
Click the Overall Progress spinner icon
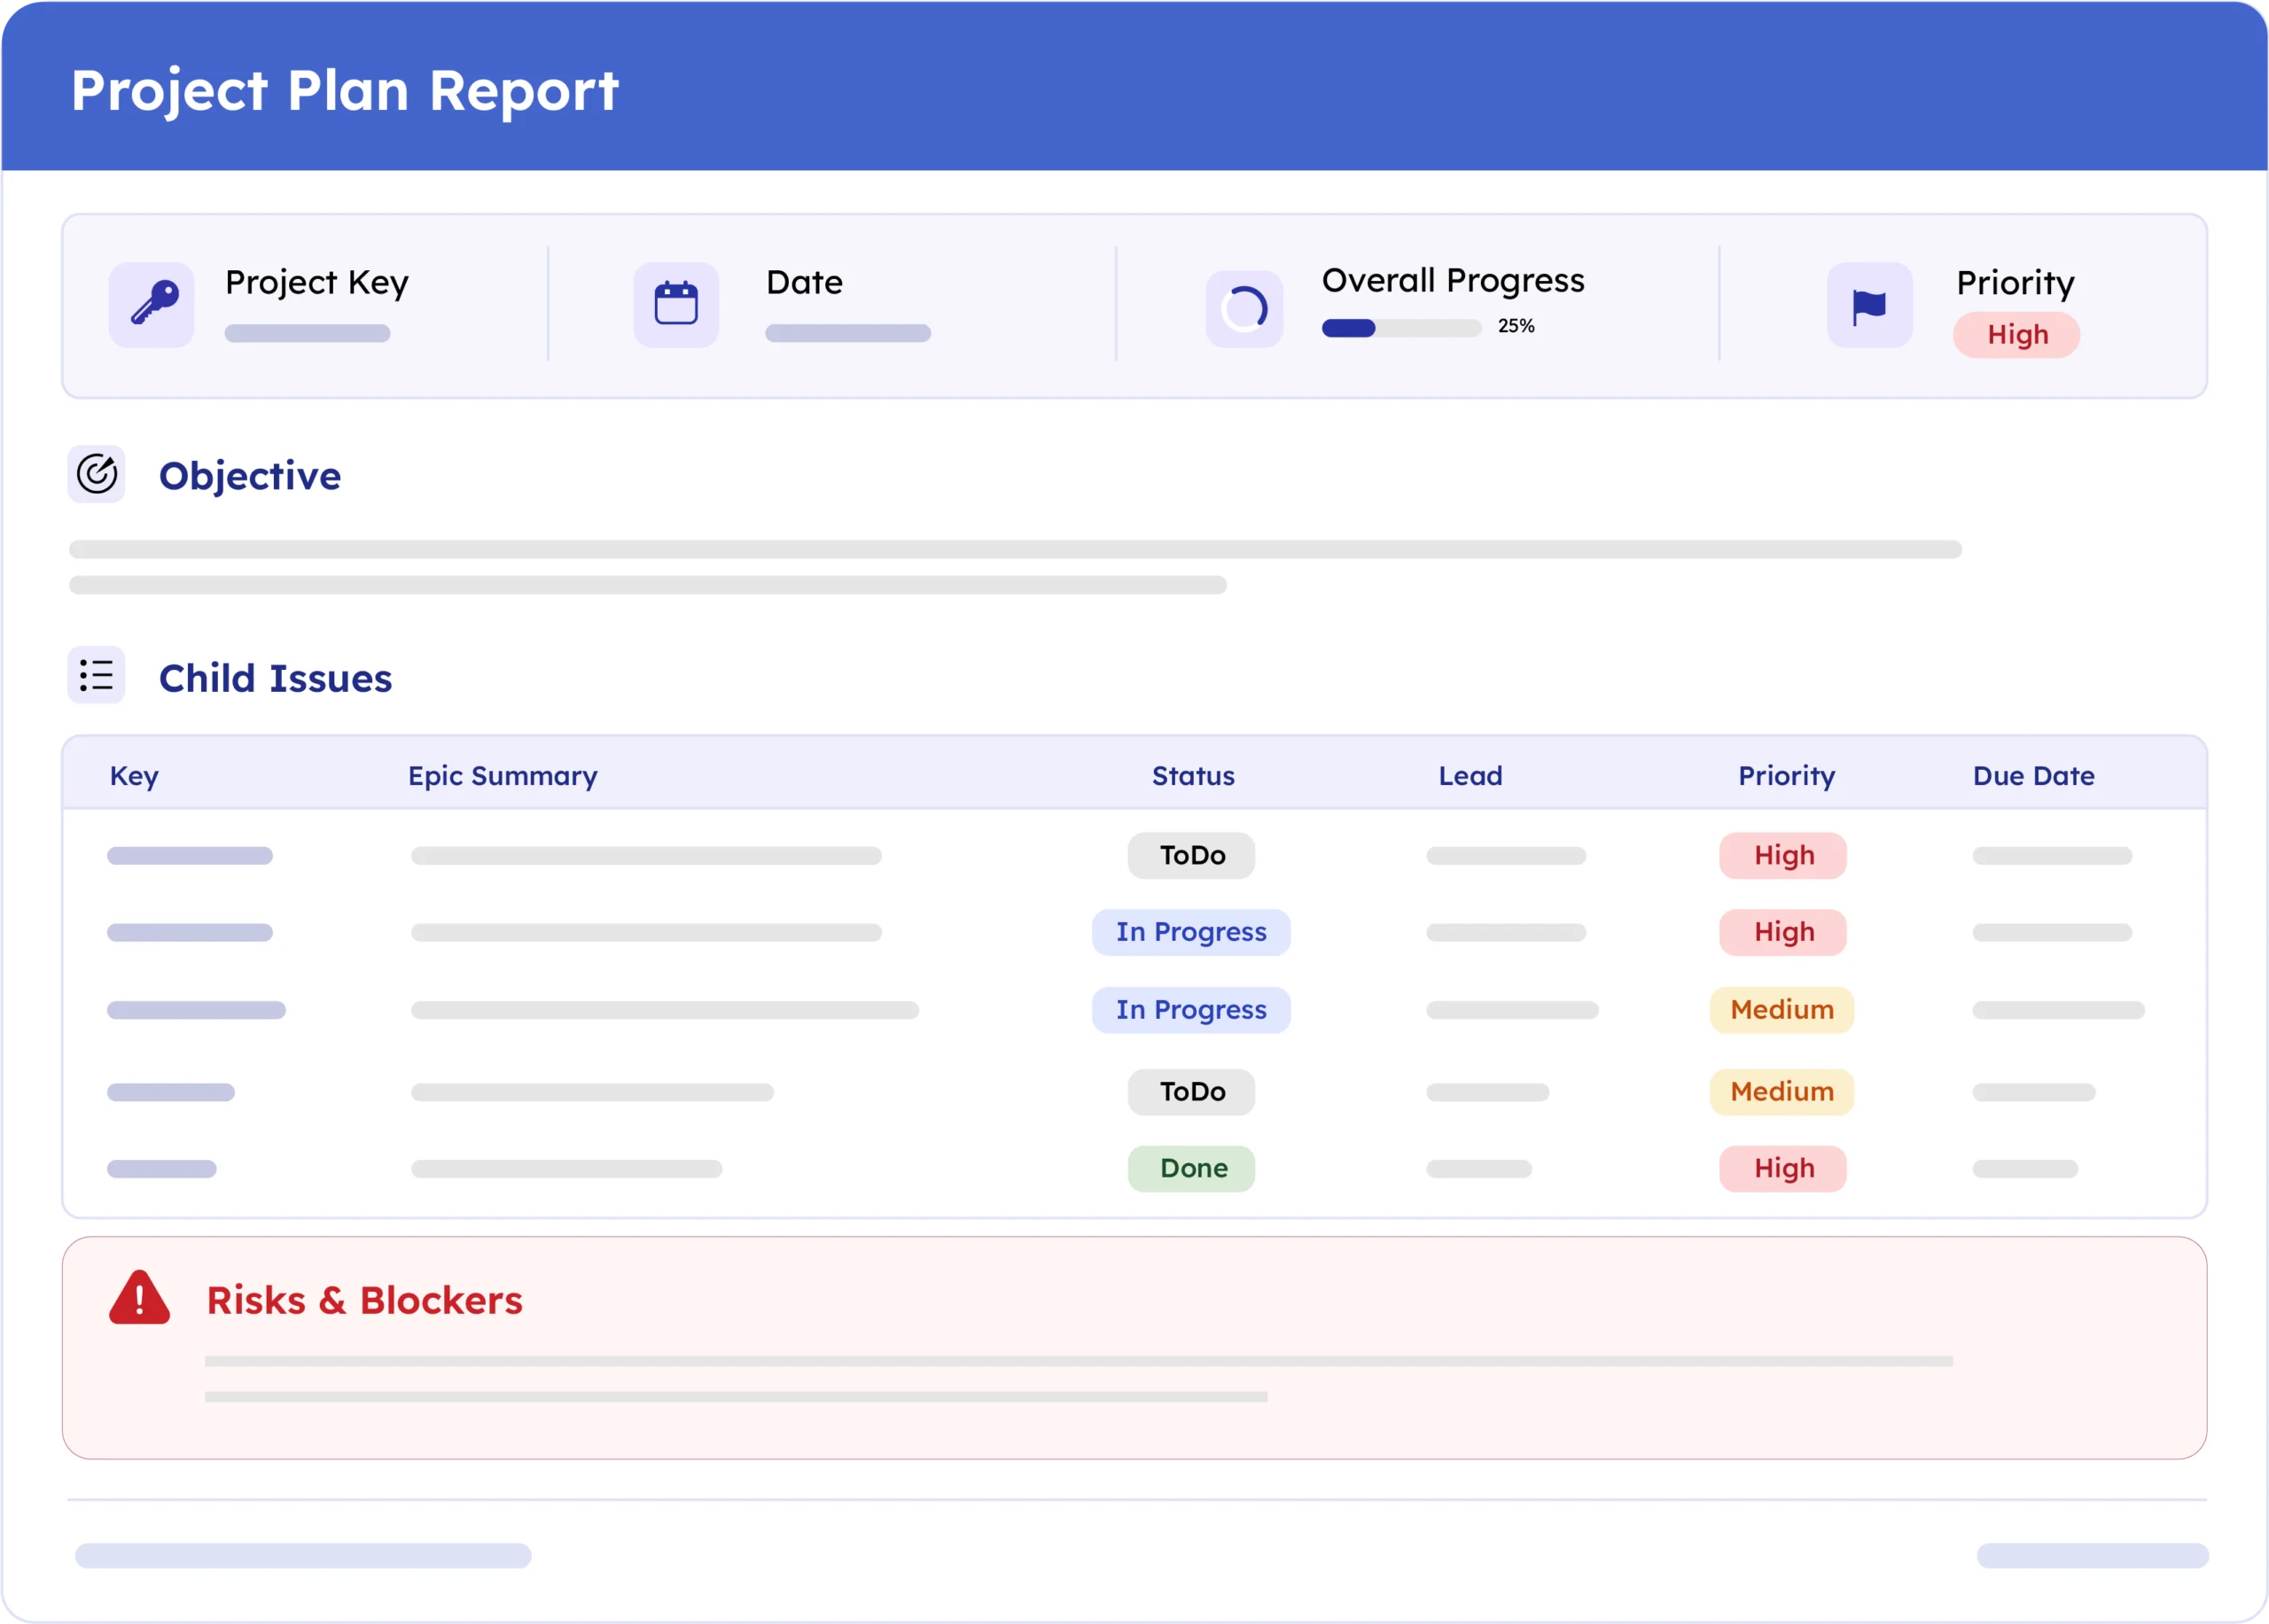[x=1244, y=309]
